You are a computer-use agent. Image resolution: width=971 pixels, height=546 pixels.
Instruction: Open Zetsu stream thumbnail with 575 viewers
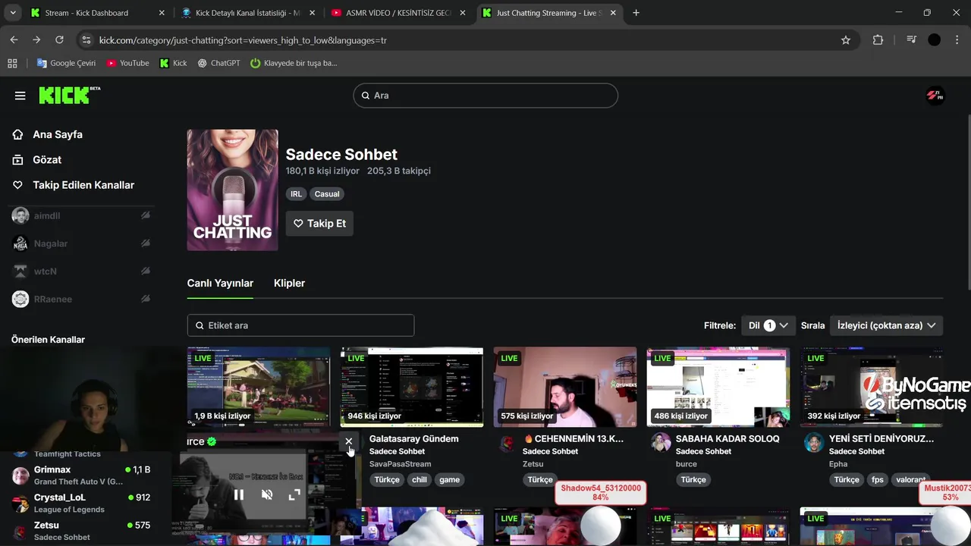[x=565, y=387]
